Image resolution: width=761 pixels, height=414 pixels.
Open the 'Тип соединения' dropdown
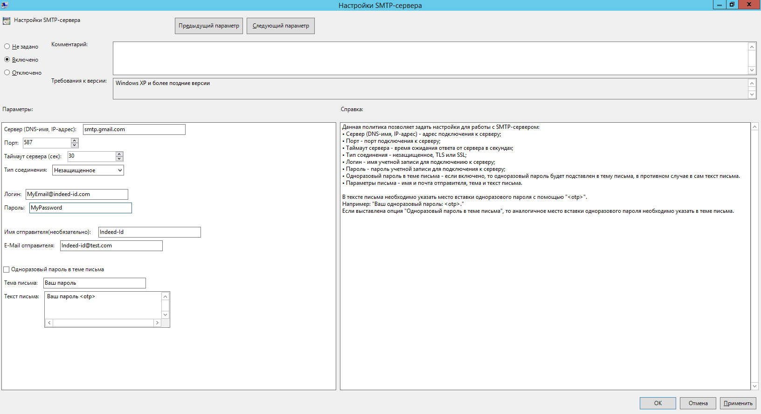pyautogui.click(x=88, y=170)
